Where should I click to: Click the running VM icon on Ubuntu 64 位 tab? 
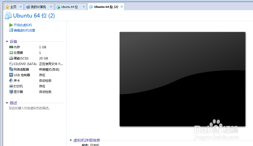pos(58,7)
